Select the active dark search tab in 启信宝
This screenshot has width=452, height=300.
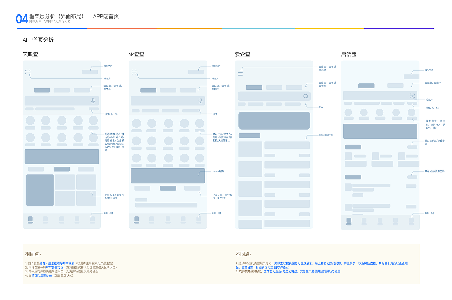(x=367, y=85)
